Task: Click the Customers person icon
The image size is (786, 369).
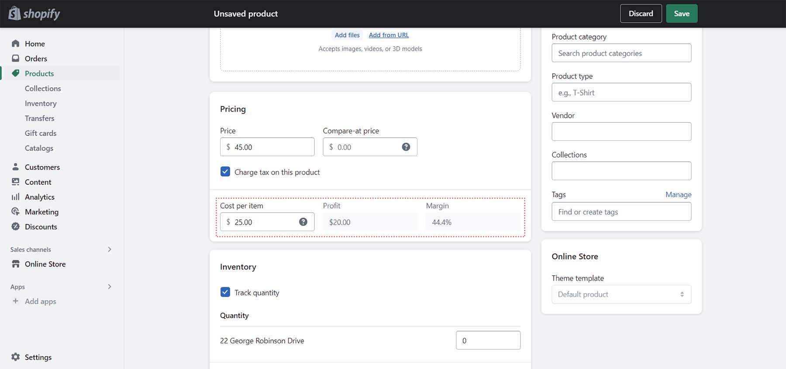Action: (x=16, y=167)
